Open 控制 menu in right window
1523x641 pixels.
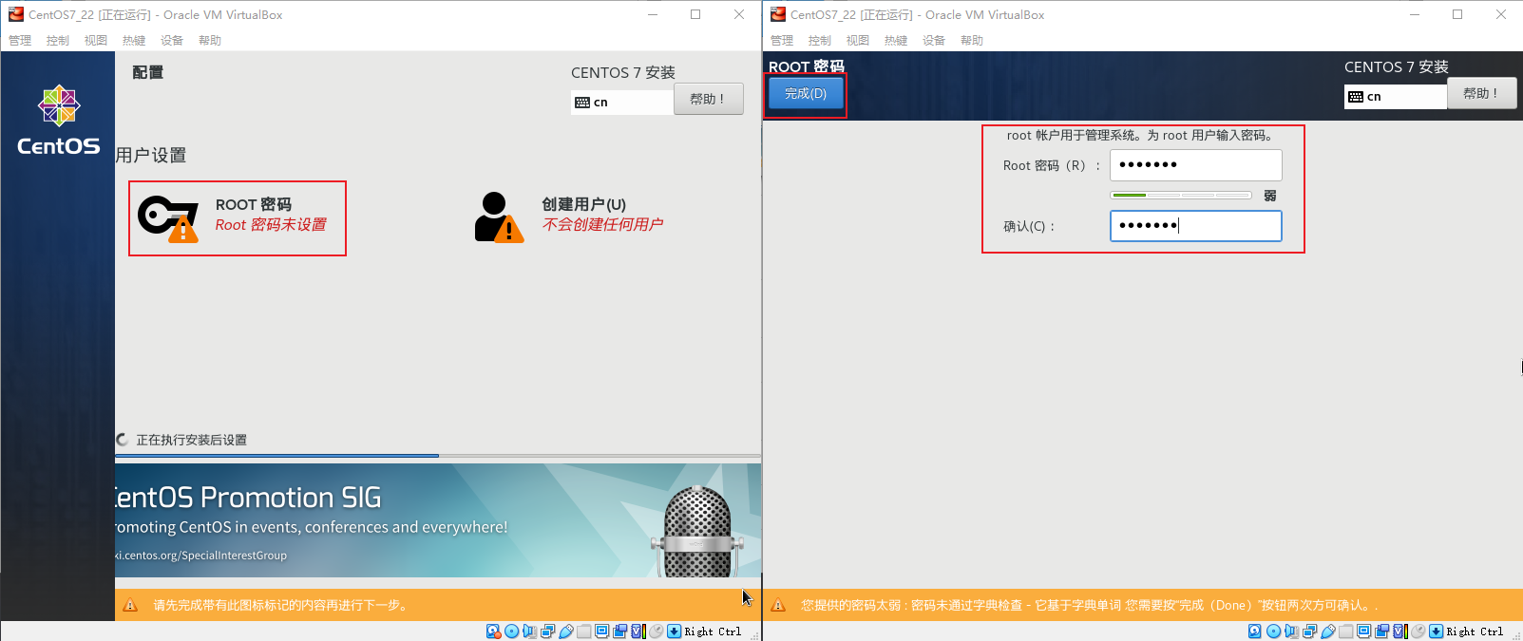click(820, 41)
